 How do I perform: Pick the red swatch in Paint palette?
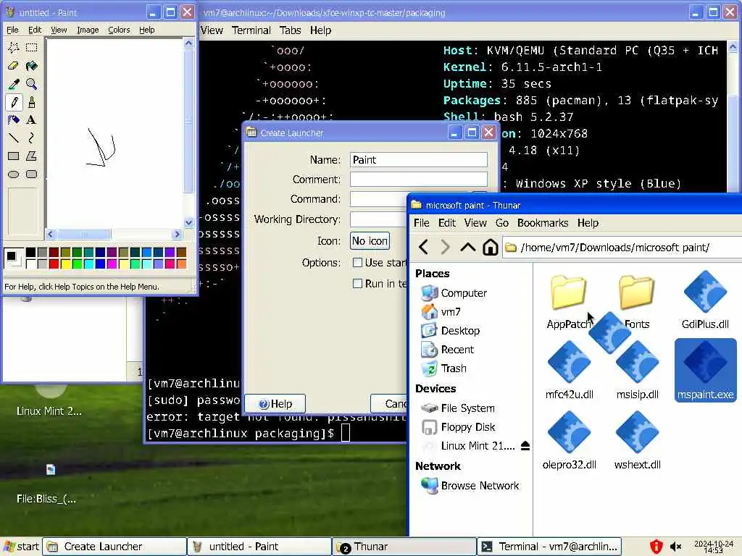coord(54,264)
